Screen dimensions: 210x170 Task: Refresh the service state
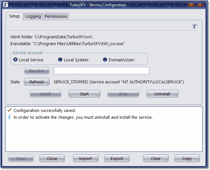[37, 82]
